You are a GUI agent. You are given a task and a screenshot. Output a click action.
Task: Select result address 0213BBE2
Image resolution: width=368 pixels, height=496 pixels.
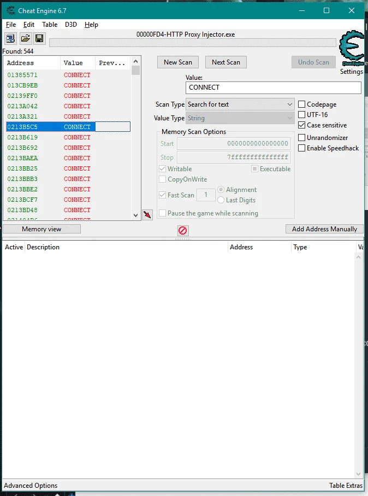click(x=22, y=189)
